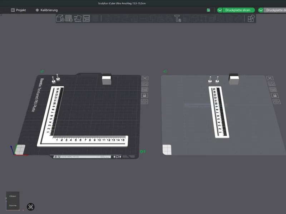Select the two pegs on plate 01
The image size is (286, 214).
pos(56,79)
